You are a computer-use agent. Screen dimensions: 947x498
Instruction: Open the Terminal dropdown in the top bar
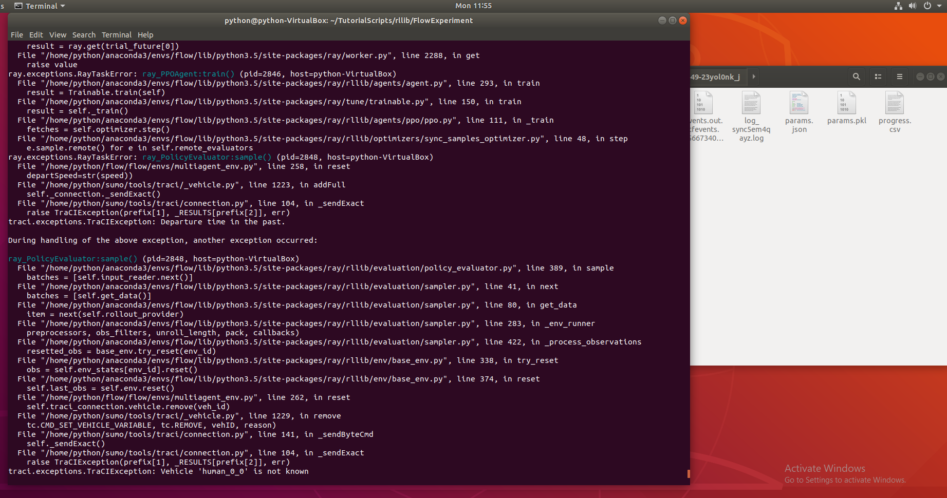40,6
